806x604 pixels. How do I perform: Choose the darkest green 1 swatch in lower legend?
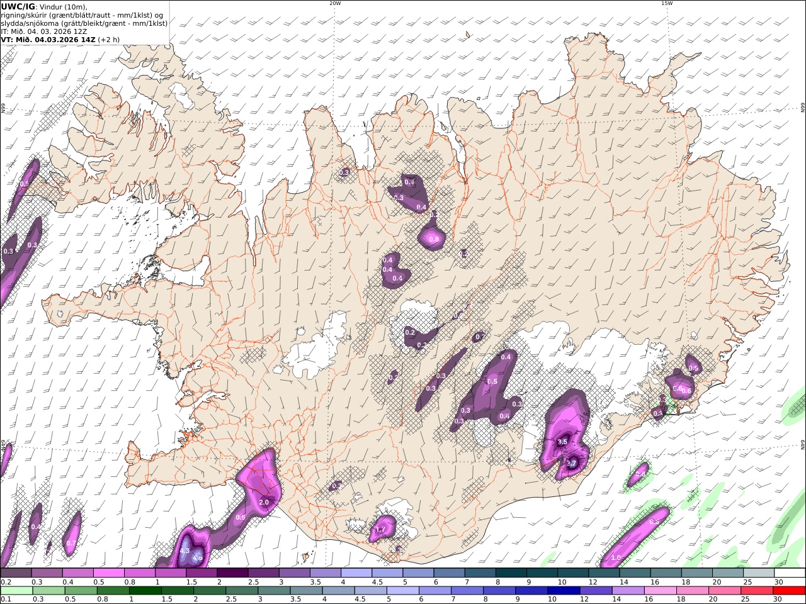click(145, 591)
